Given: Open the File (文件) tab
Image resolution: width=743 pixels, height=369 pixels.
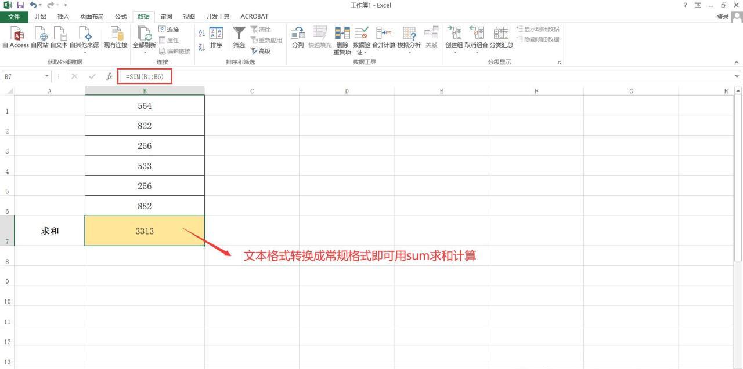Looking at the screenshot, I should coord(14,17).
